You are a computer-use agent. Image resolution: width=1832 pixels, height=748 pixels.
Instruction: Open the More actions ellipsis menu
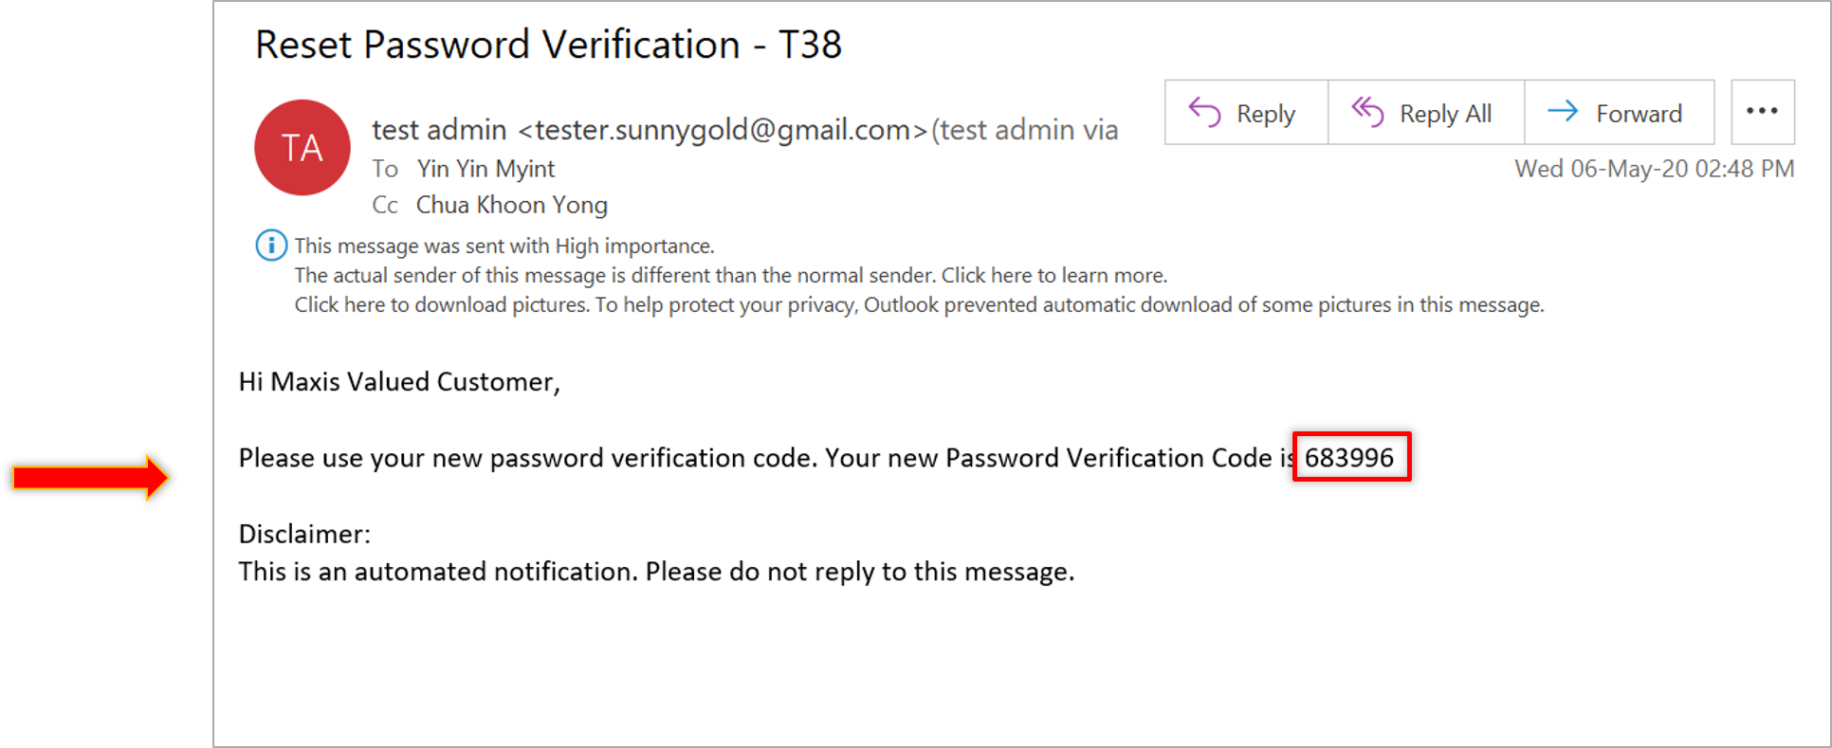point(1762,112)
